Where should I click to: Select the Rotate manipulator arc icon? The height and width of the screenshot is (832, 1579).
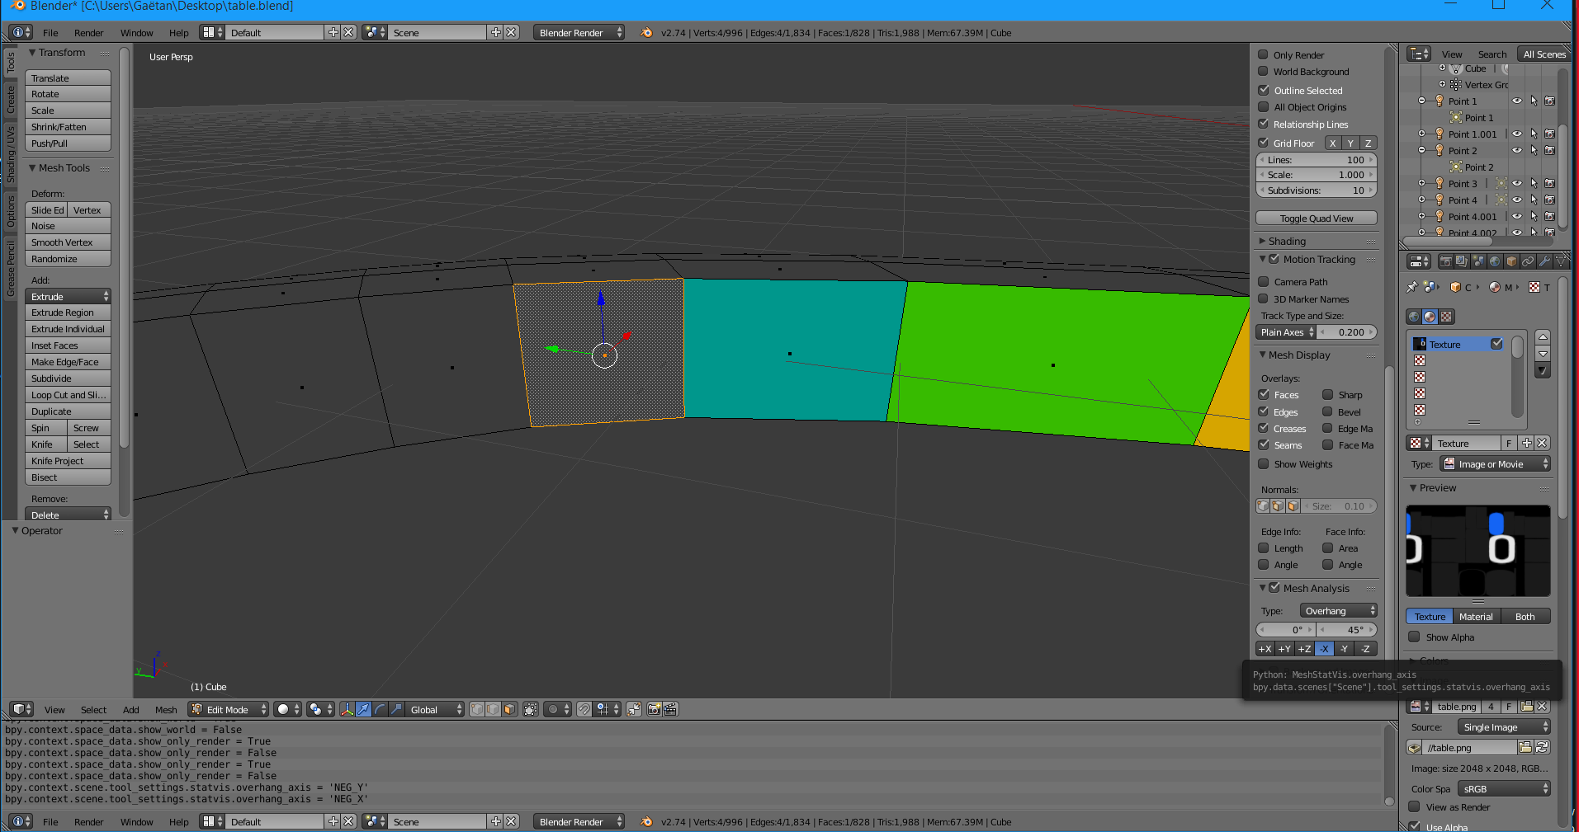point(380,709)
